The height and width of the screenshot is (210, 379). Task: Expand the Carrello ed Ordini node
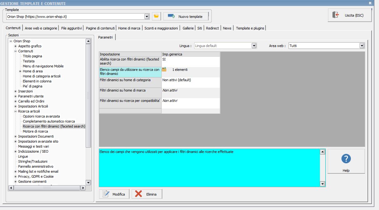(x=15, y=101)
